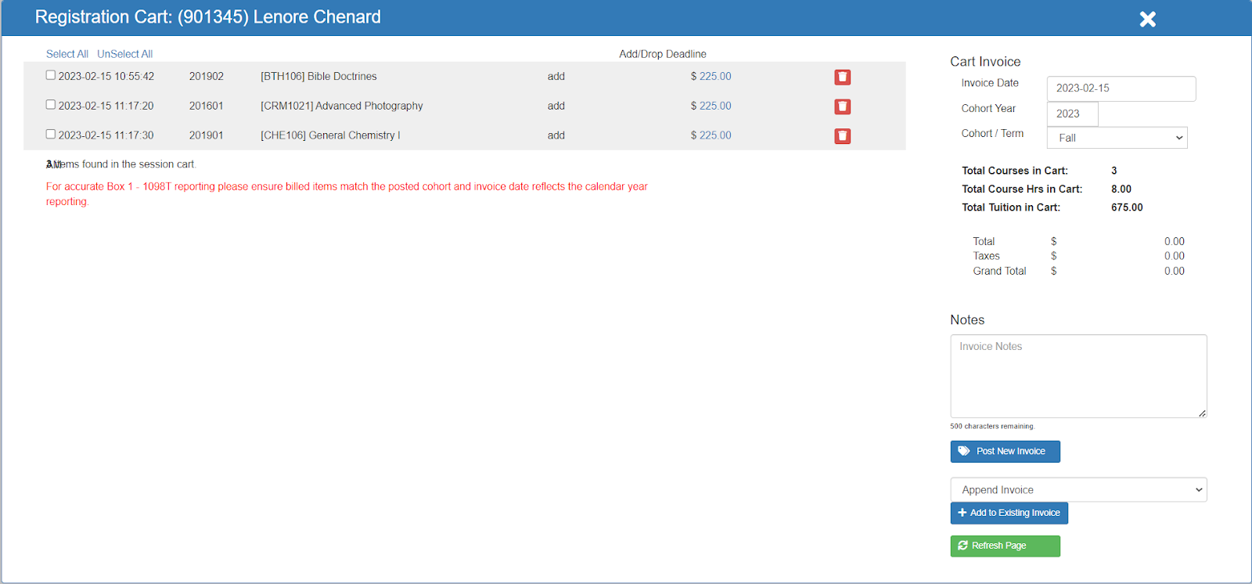Check the box for Bible Doctrines row
This screenshot has height=584, width=1252.
pyautogui.click(x=51, y=75)
